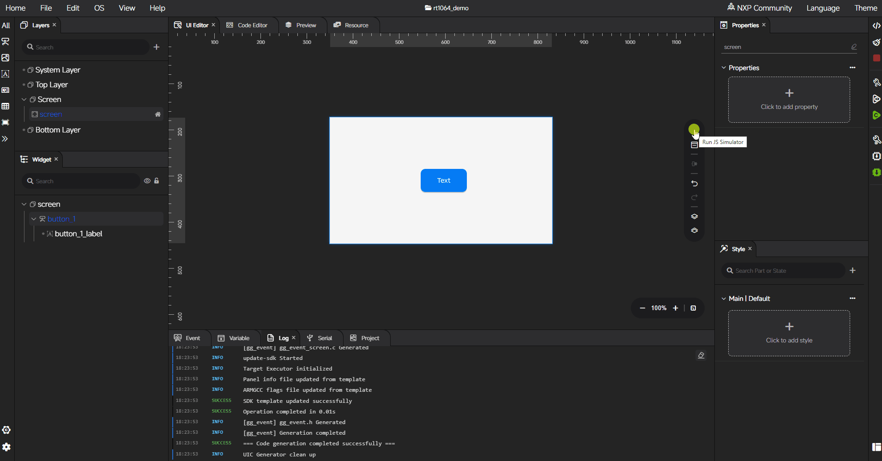882x461 pixels.
Task: Click to add property
Action: click(x=789, y=100)
